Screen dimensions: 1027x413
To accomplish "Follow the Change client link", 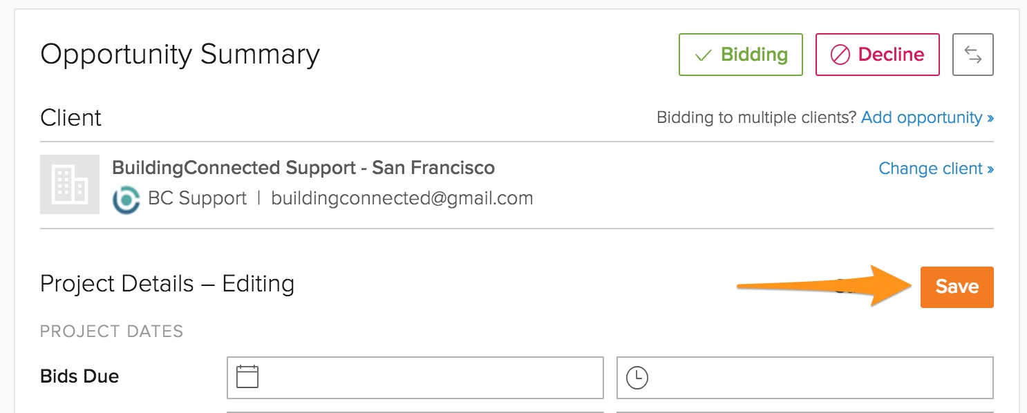I will pos(936,169).
